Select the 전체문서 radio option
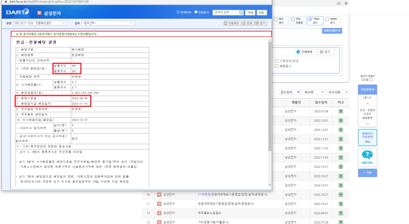The width and height of the screenshot is (409, 224). (196, 12)
